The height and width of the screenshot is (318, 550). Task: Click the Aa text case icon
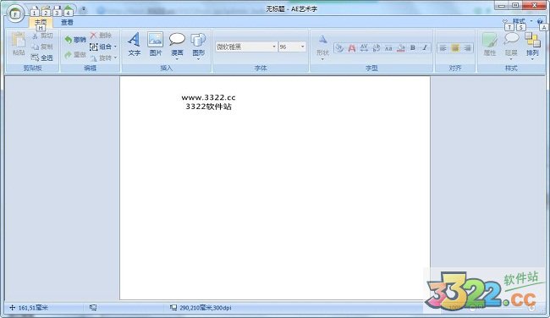(x=388, y=48)
